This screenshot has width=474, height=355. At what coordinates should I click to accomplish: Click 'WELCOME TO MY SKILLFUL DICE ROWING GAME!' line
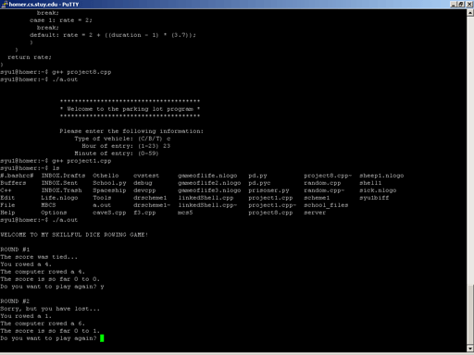click(x=74, y=235)
